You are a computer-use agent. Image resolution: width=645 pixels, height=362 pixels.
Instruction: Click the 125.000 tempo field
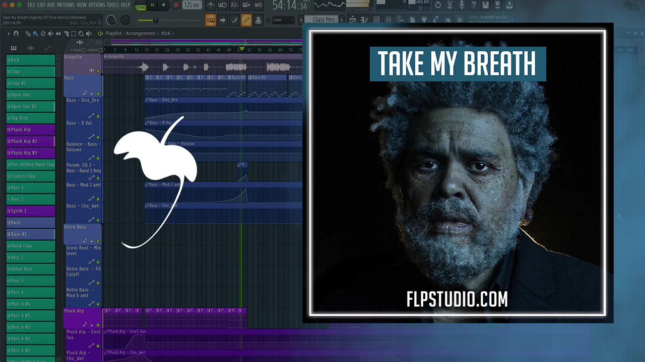tap(191, 5)
